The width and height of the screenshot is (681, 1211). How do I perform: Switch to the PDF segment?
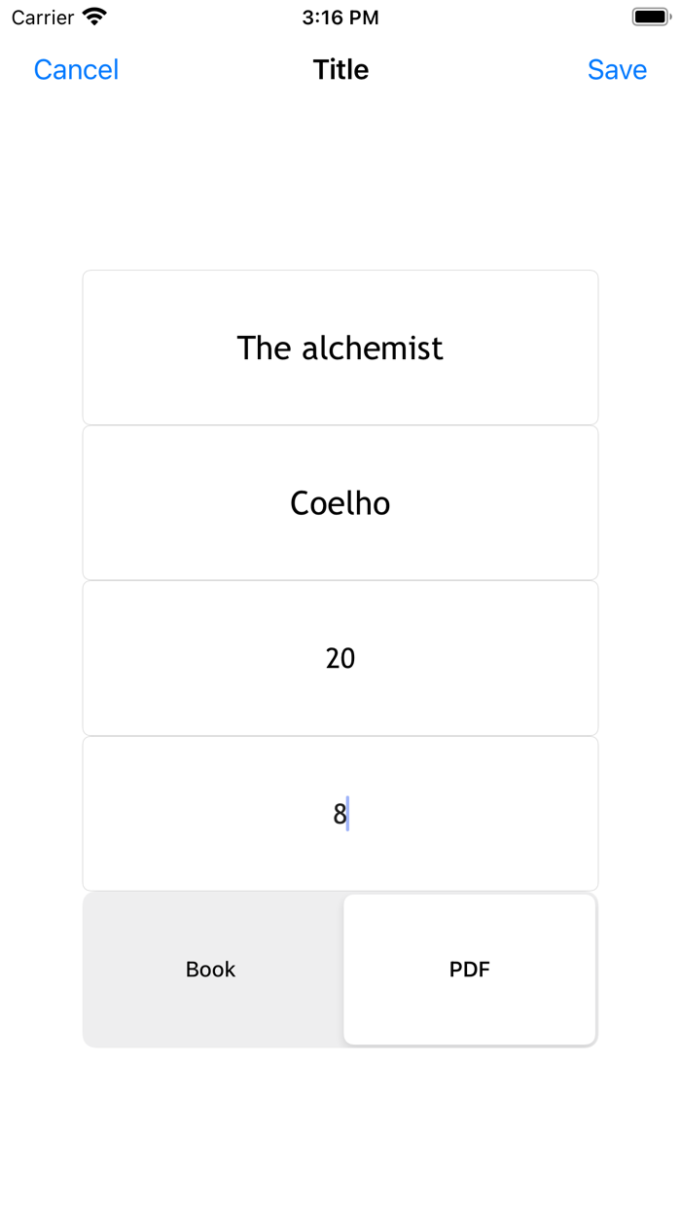coord(470,970)
